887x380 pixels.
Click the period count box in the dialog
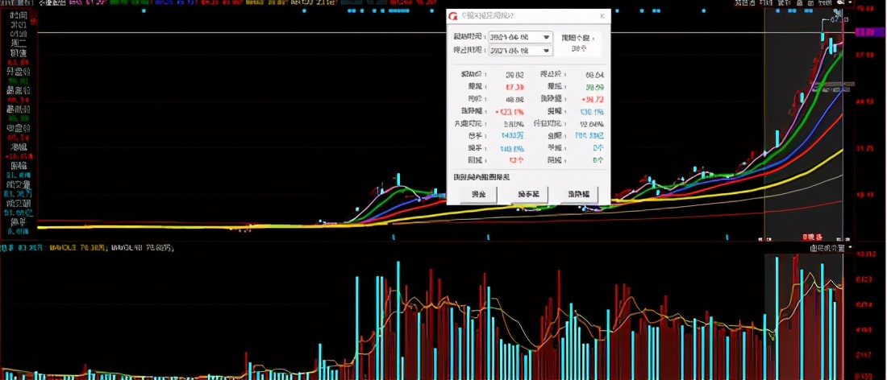579,49
